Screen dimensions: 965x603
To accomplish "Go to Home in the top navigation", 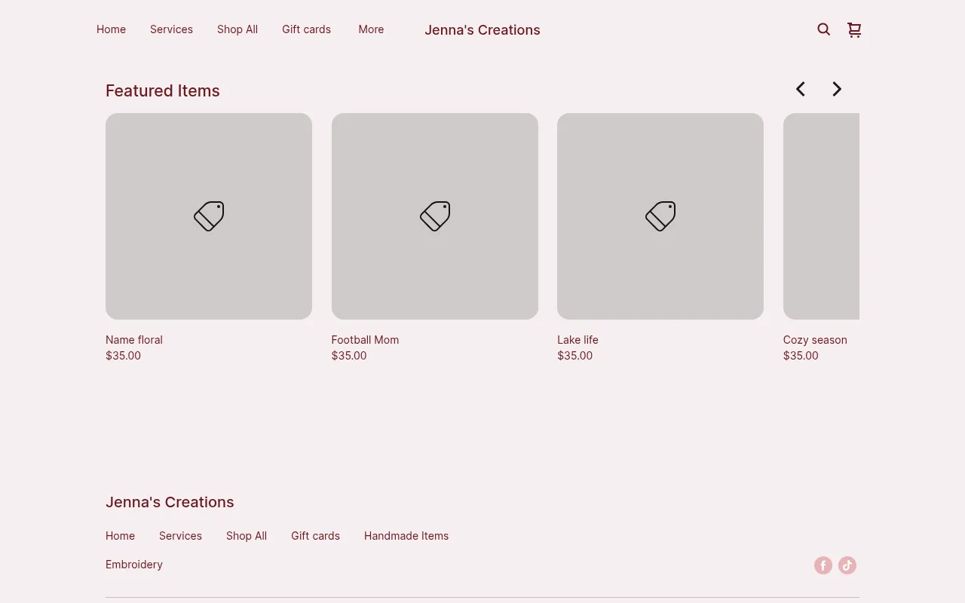I will click(111, 29).
